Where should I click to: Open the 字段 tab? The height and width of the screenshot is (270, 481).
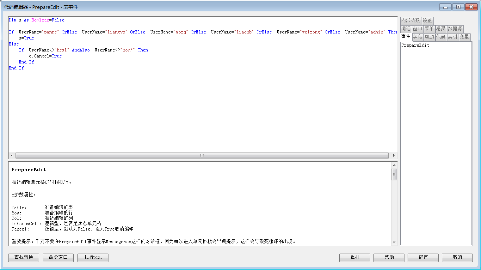tap(417, 37)
